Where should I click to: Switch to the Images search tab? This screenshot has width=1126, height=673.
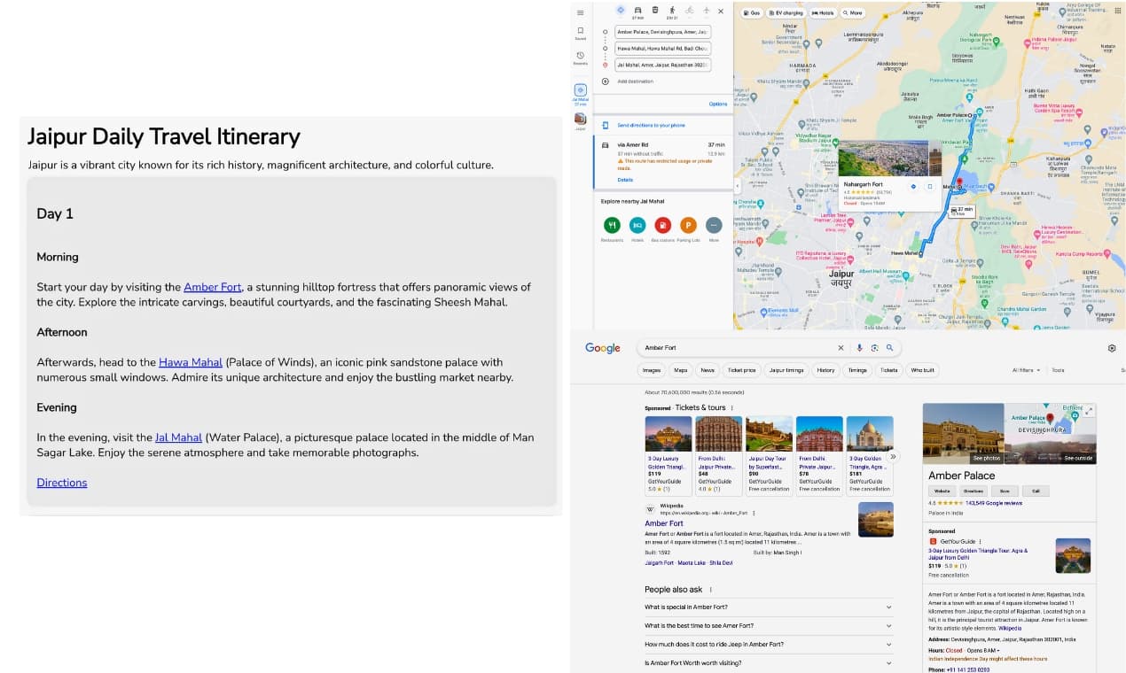(x=652, y=369)
